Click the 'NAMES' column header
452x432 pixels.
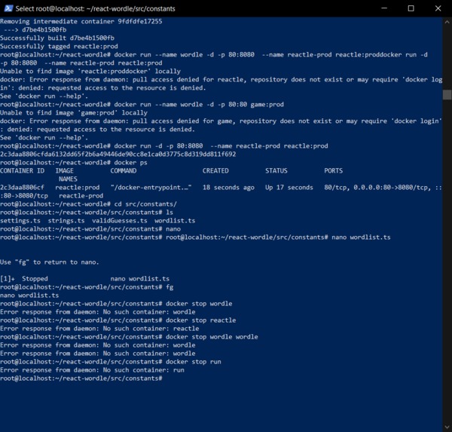point(68,179)
